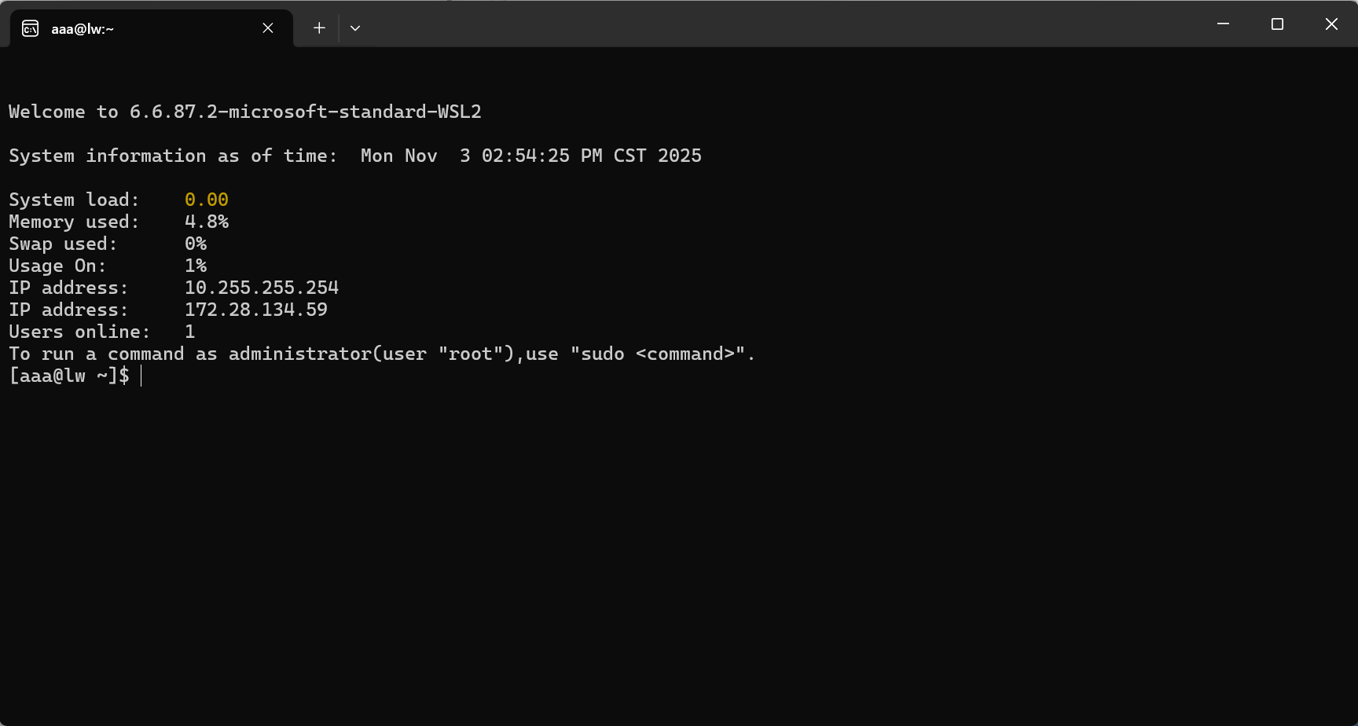Viewport: 1358px width, 726px height.
Task: Click the IP address 172.28.134.59
Action: pos(256,310)
